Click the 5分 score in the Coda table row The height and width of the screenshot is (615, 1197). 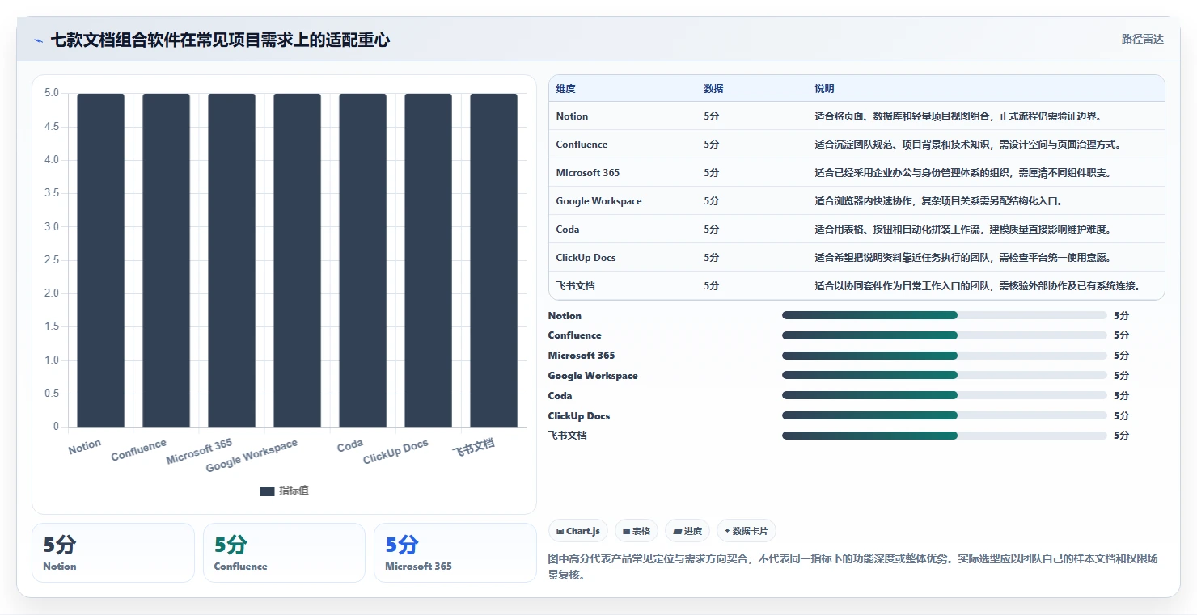[x=712, y=230]
